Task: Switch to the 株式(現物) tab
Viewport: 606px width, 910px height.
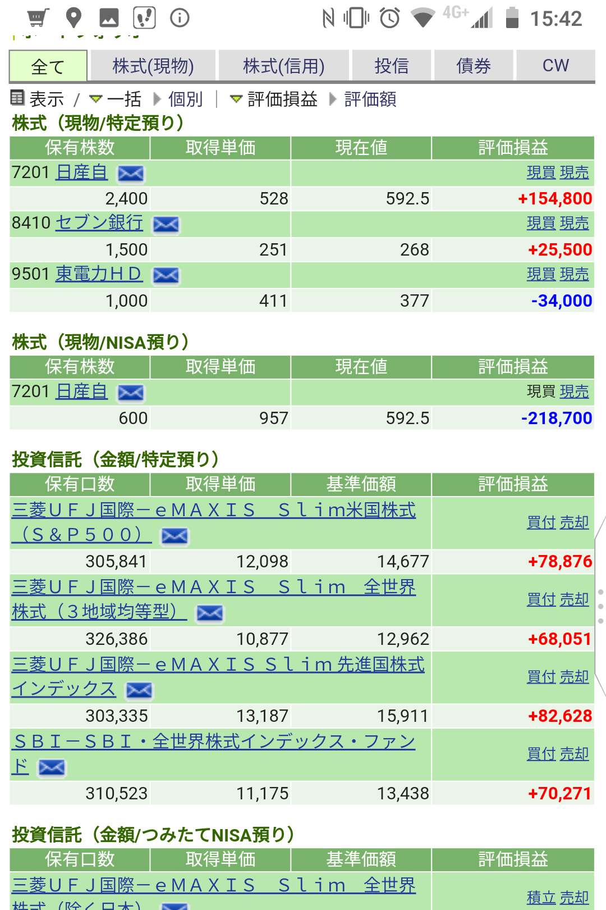Action: click(x=153, y=66)
